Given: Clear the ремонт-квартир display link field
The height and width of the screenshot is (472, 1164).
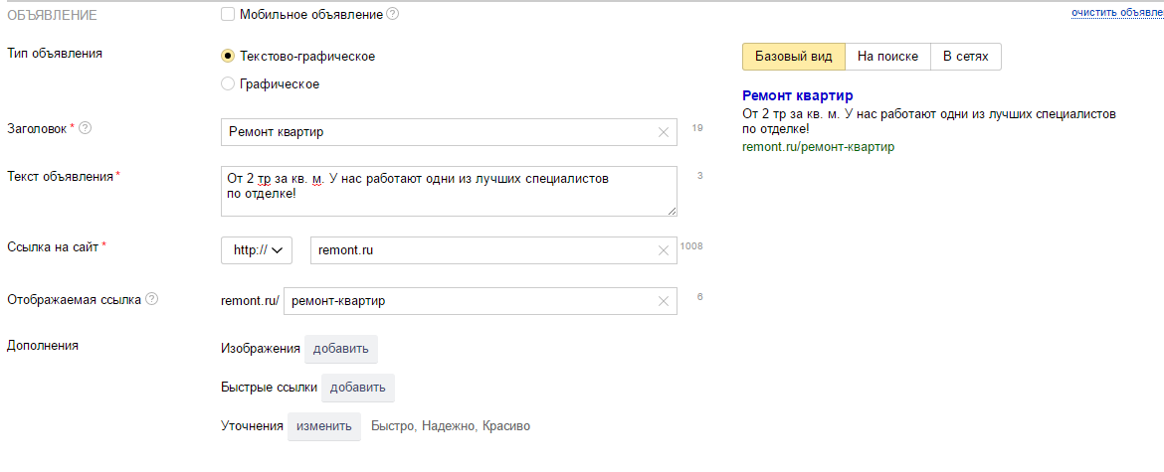Looking at the screenshot, I should click(x=664, y=301).
